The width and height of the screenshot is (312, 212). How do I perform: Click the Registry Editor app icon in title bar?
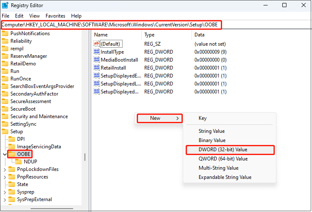pyautogui.click(x=5, y=5)
